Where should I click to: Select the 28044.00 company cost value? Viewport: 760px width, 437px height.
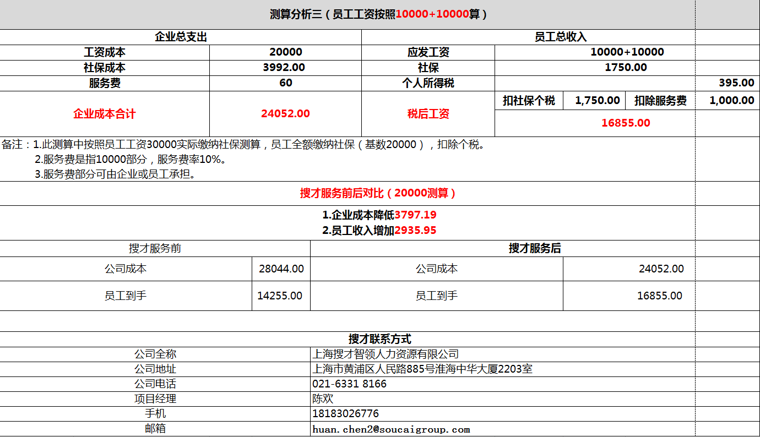click(x=281, y=269)
